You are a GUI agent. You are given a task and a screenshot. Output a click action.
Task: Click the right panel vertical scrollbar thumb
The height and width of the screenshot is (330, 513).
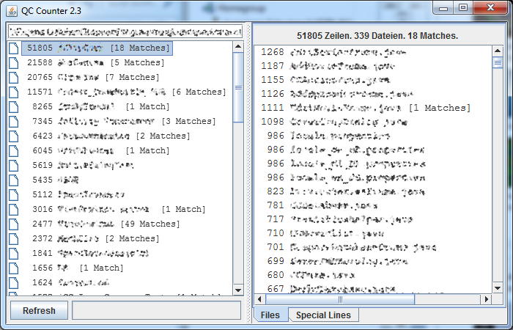[498, 63]
